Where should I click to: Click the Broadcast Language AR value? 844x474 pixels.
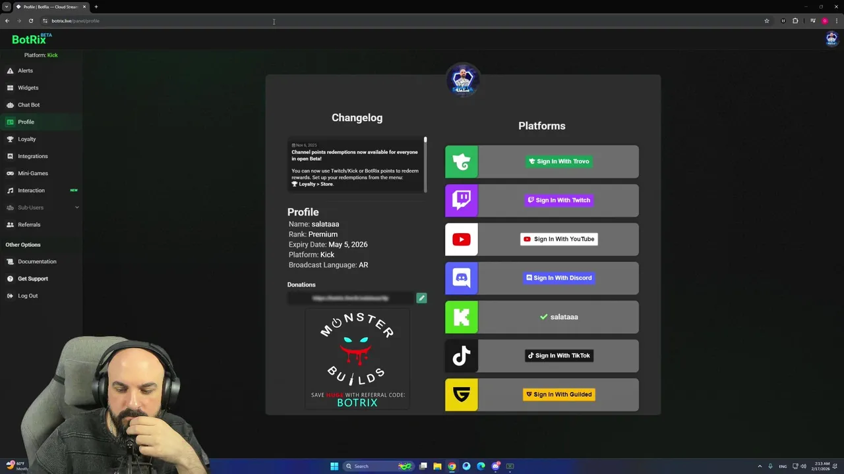[363, 265]
